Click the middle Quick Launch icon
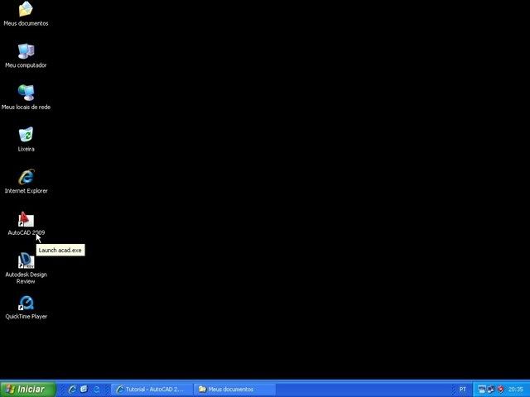The width and height of the screenshot is (530, 397). (x=84, y=389)
